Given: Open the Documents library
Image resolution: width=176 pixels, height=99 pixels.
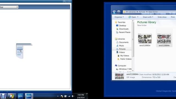Looking at the screenshot, I should pos(124,42).
